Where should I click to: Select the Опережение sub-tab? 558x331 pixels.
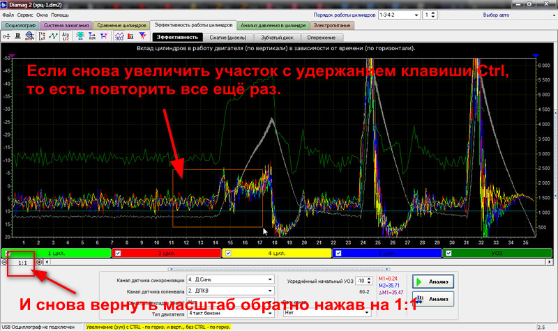[x=322, y=38]
